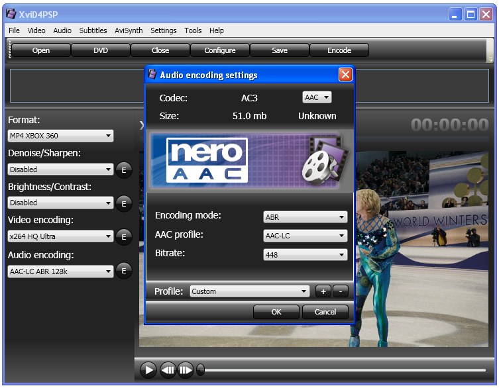Viewport: 499px width, 388px height.
Task: Click the seek bar track in the player
Action: (x=345, y=370)
